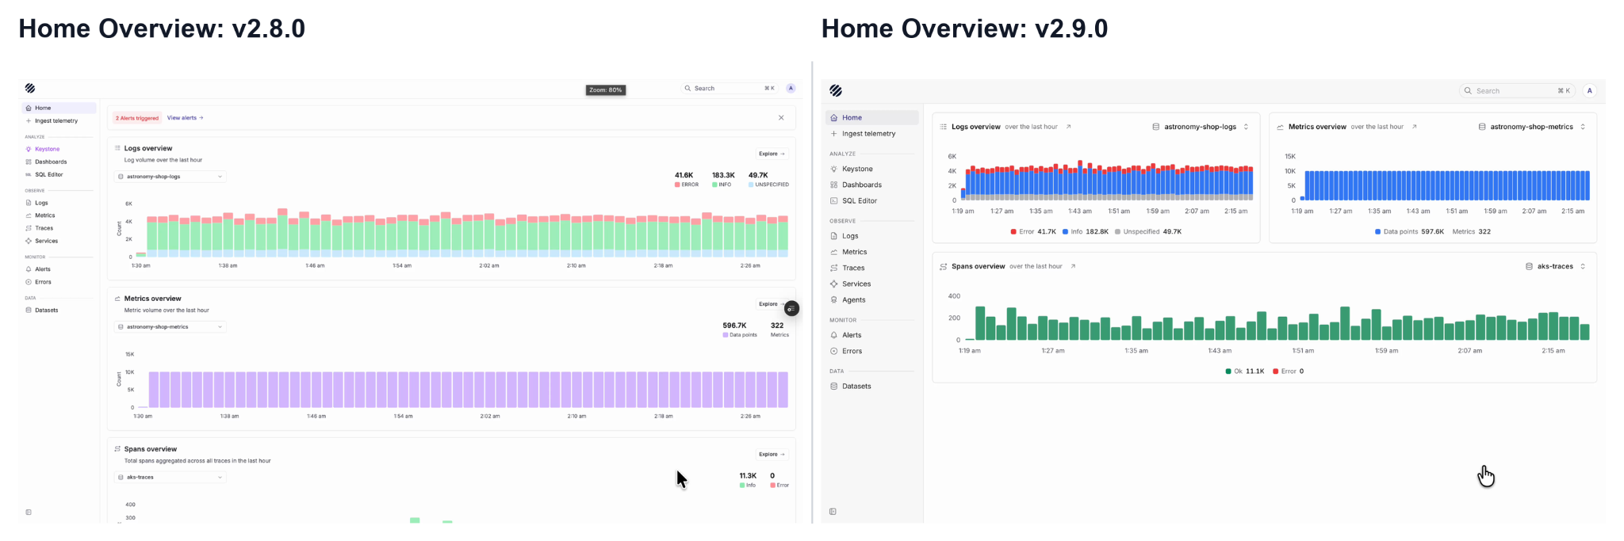
Task: Click user avatar A in v2.9.0
Action: pos(1589,90)
